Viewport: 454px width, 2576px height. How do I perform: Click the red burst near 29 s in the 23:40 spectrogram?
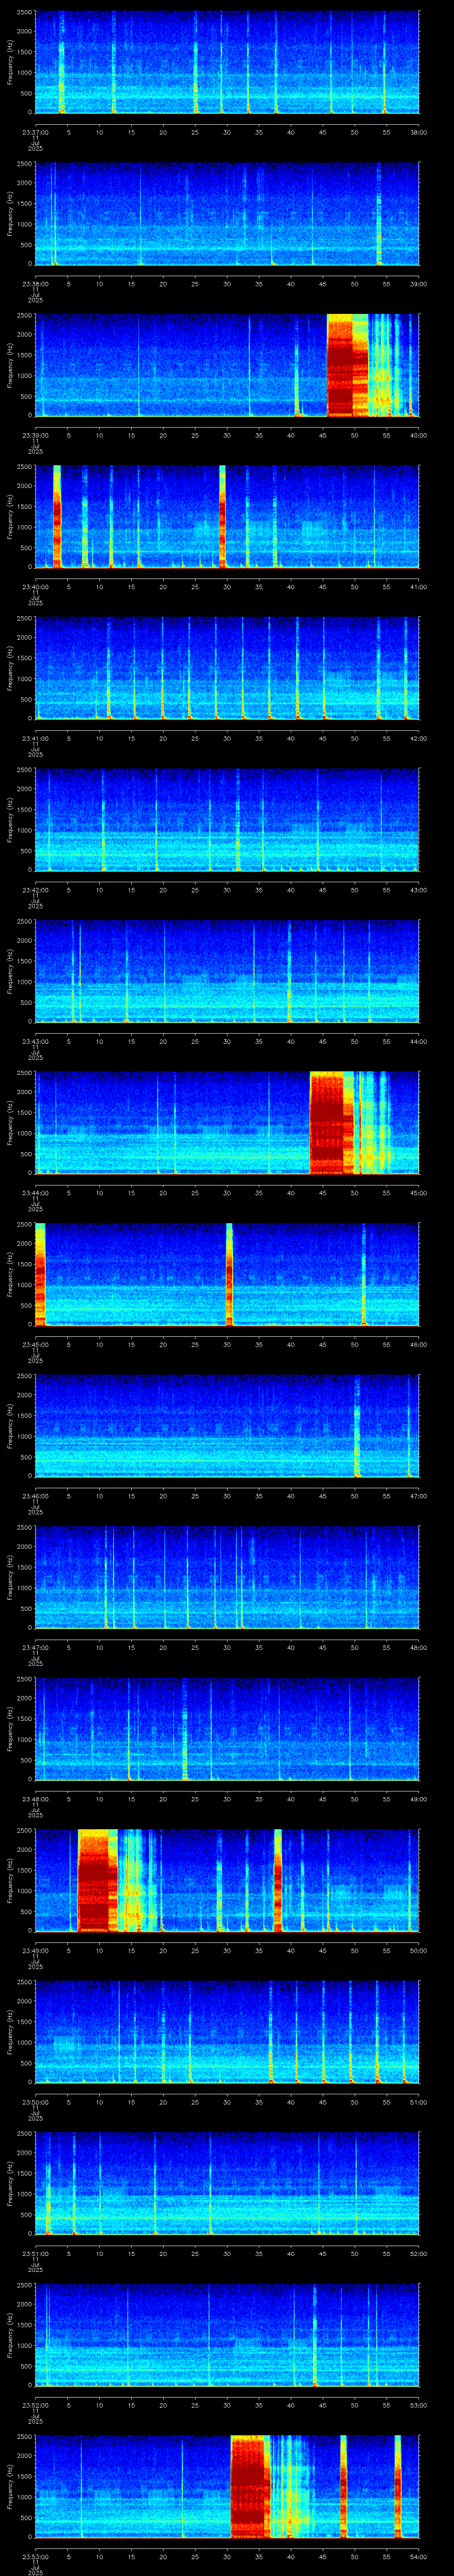223,517
